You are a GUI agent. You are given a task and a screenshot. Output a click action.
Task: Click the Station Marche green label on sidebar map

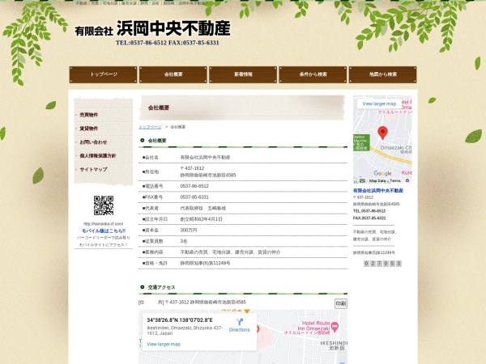pos(361,142)
